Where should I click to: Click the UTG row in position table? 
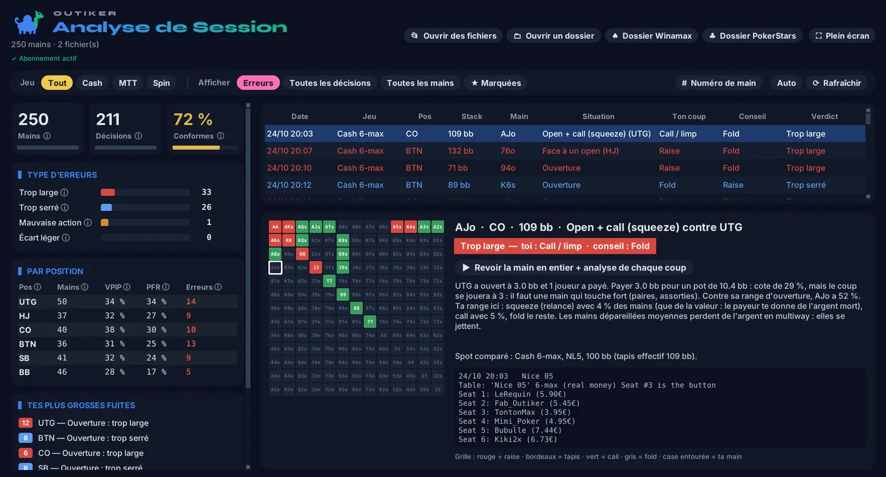click(128, 302)
